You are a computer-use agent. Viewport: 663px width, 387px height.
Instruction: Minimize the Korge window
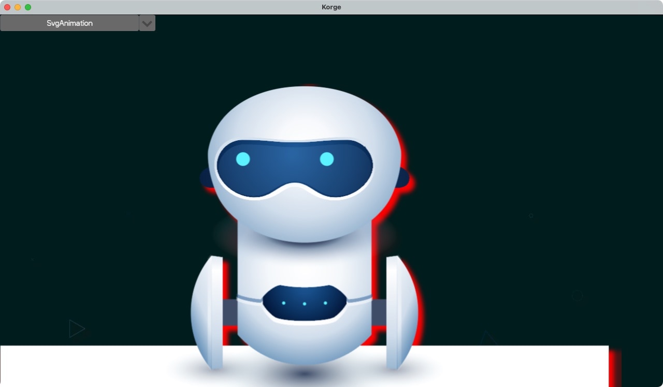[18, 7]
